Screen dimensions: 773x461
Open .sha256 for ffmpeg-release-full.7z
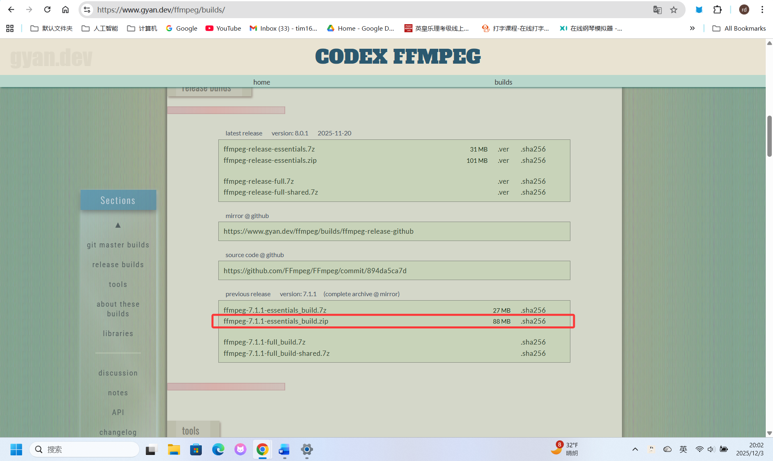point(533,181)
